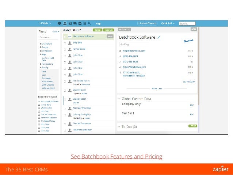Collapse the To-Dos (0) section
Screen dimensions: 233x175
tap(119, 127)
